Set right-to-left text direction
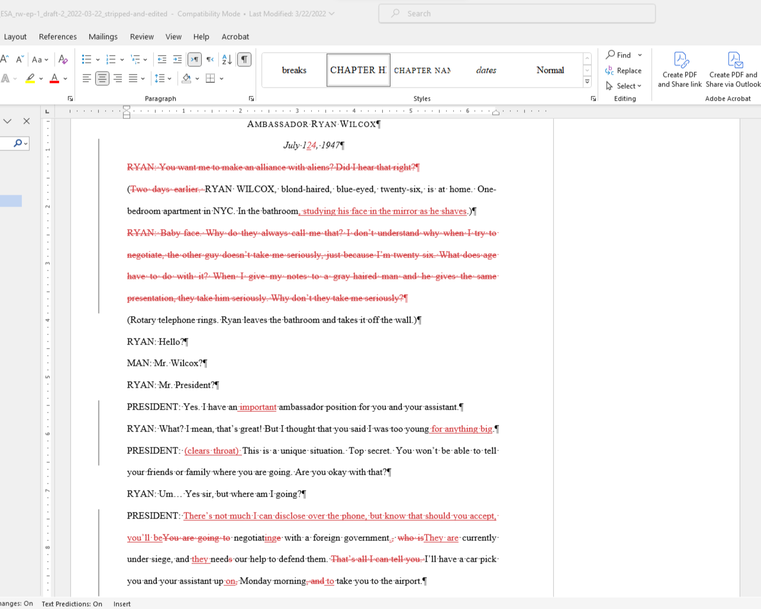The width and height of the screenshot is (761, 609). 210,59
